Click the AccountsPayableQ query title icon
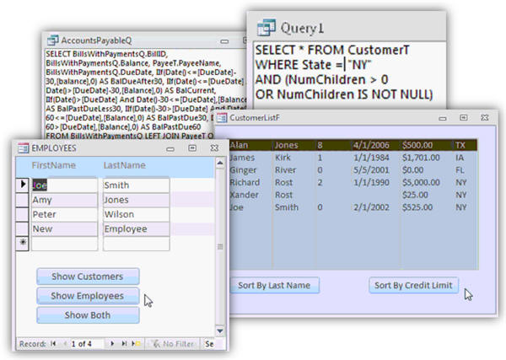 [x=53, y=40]
